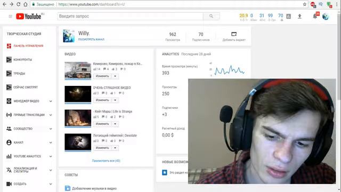The height and width of the screenshot is (192, 341).
Task: Open the account avatar menu
Action: pyautogui.click(x=326, y=17)
